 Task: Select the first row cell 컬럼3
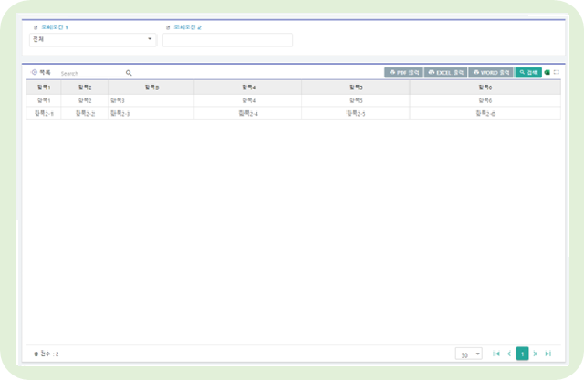[x=151, y=100]
